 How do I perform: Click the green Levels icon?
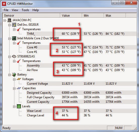point(19,106)
